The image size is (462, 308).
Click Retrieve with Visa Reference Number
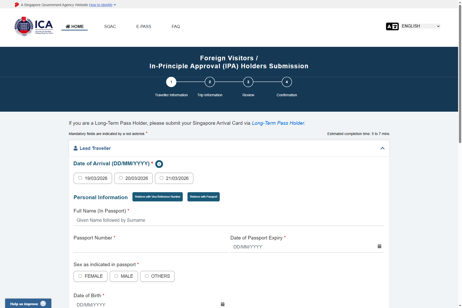(x=158, y=197)
